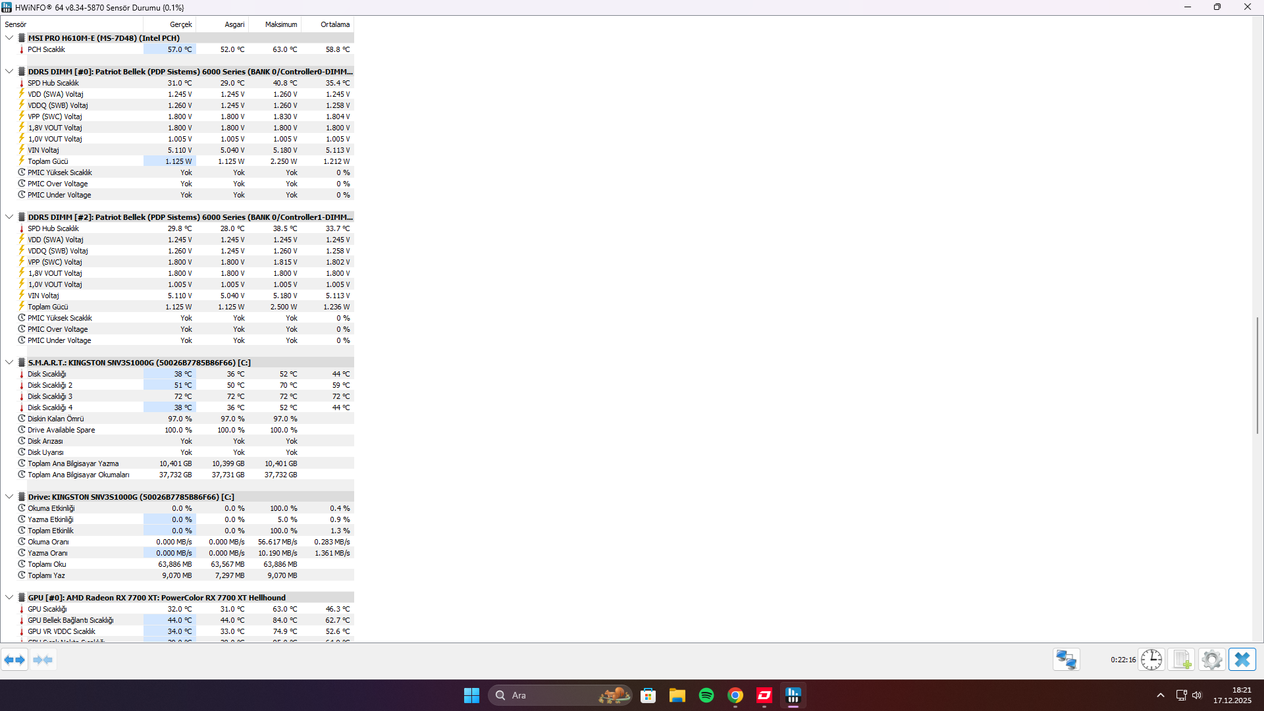Image resolution: width=1264 pixels, height=711 pixels.
Task: Collapse the Drive: KINGSTON sensor group
Action: [x=9, y=497]
